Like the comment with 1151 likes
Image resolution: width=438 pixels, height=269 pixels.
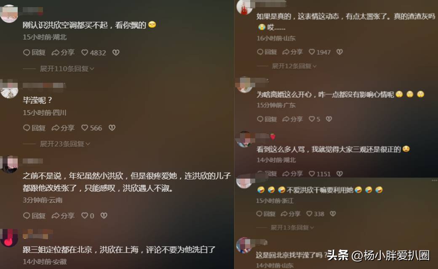pos(320,174)
